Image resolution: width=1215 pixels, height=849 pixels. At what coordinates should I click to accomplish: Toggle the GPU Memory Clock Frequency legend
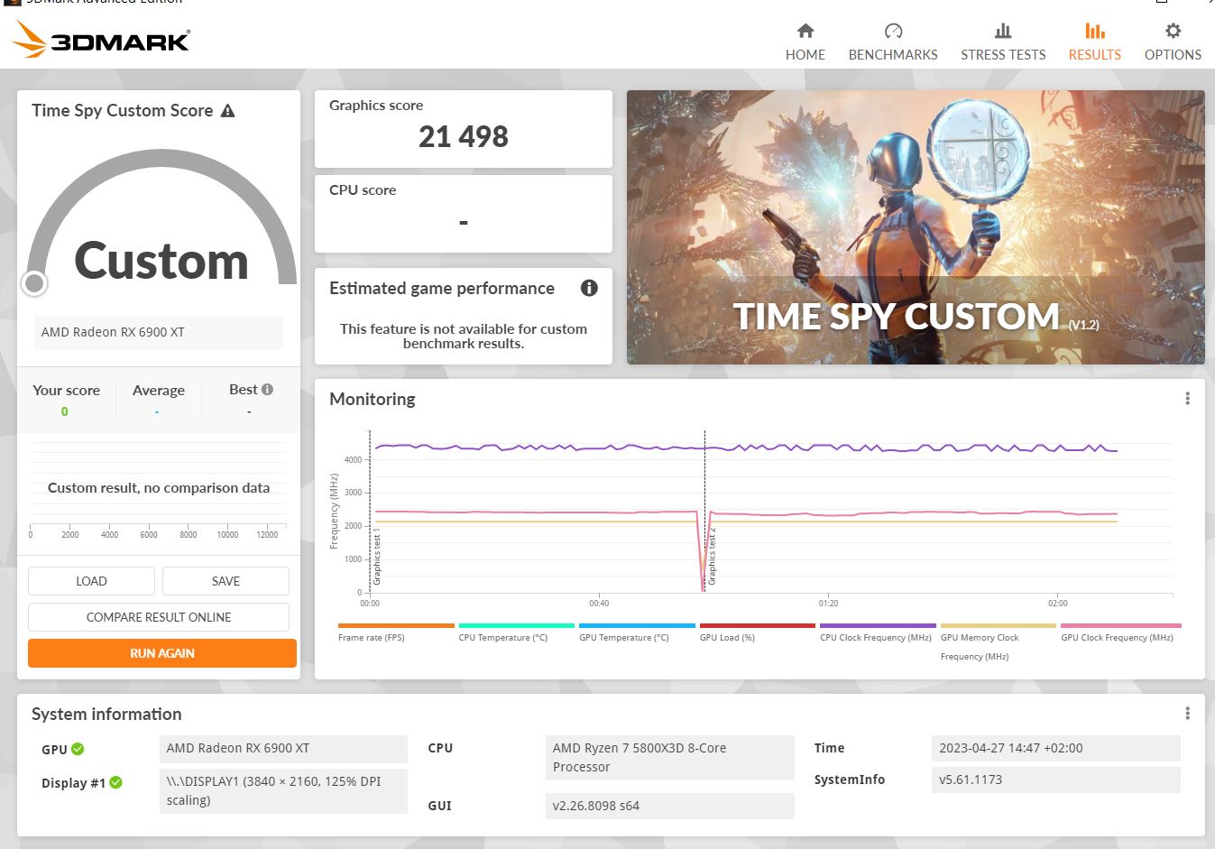998,641
